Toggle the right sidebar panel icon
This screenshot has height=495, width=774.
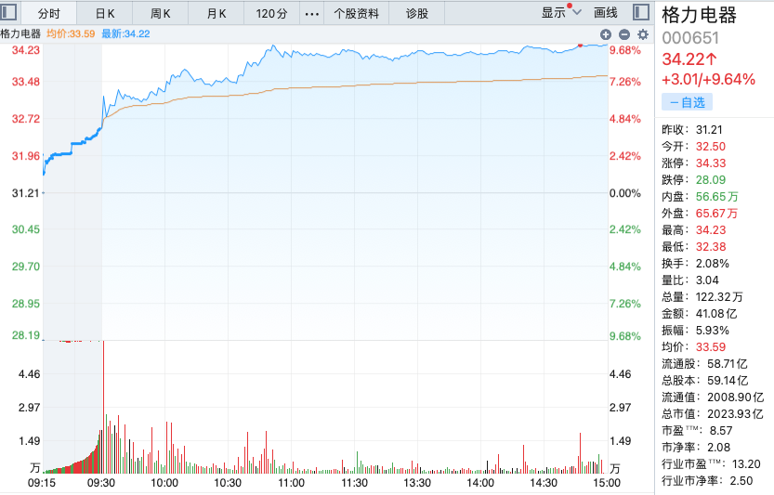click(641, 12)
